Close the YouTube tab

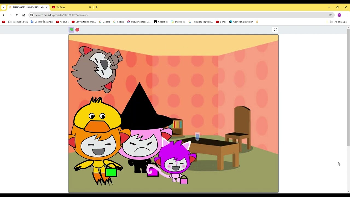pyautogui.click(x=90, y=7)
